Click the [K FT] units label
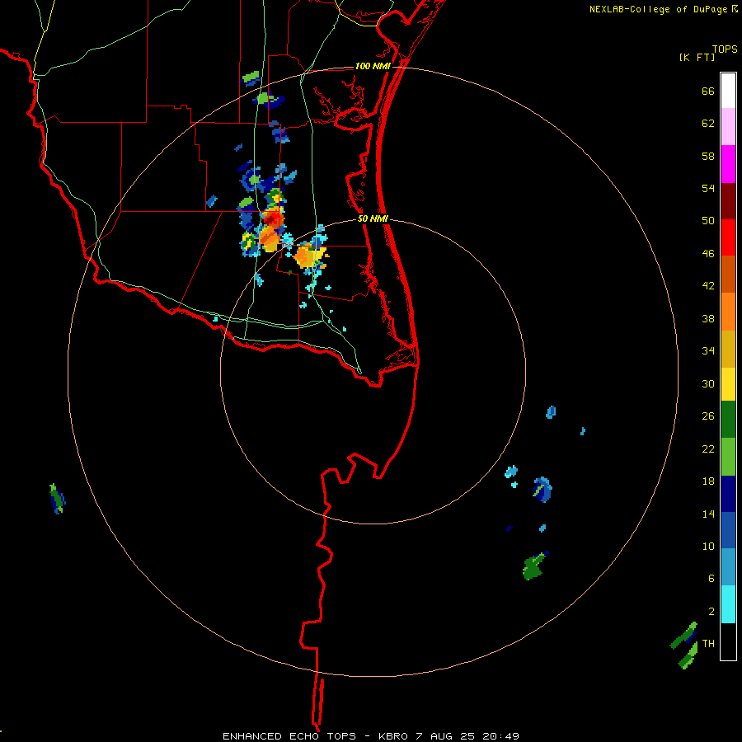The width and height of the screenshot is (742, 742). (x=697, y=58)
